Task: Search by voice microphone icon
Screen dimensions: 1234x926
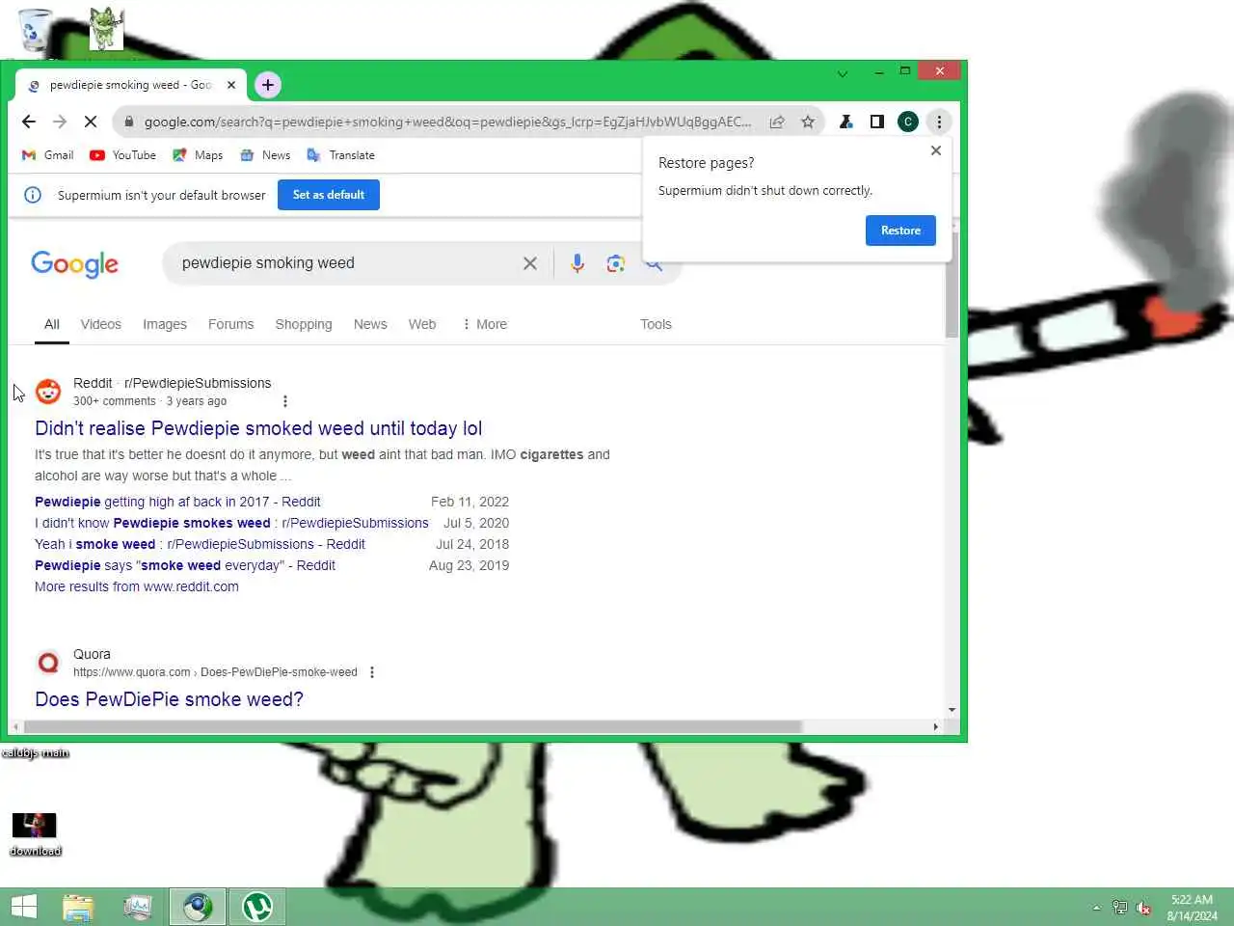Action: (x=577, y=263)
